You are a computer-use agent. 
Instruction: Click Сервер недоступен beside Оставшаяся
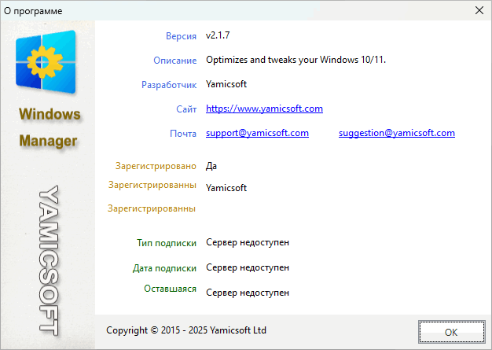(248, 293)
